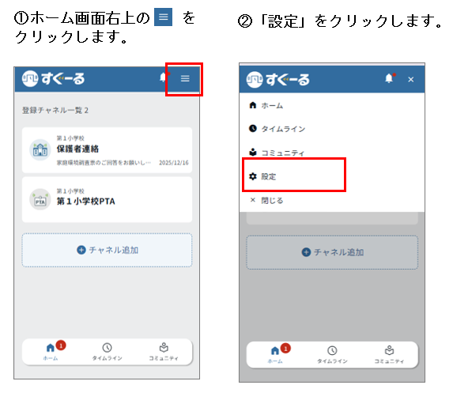Tap タイムライン clock icon in right bottom bar
This screenshot has width=453, height=400.
[x=332, y=351]
